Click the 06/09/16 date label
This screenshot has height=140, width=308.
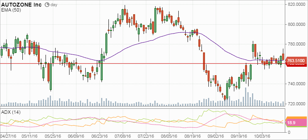click(x=76, y=136)
